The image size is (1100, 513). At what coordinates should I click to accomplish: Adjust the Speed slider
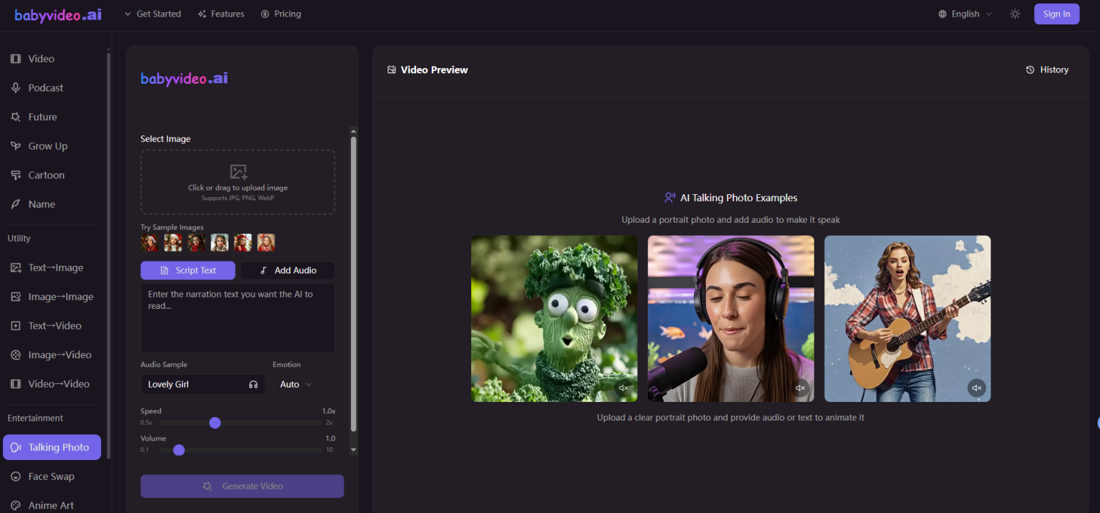(x=215, y=423)
